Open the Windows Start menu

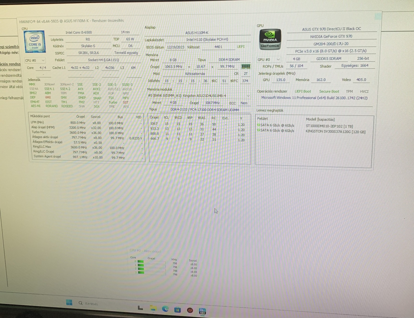(69, 302)
